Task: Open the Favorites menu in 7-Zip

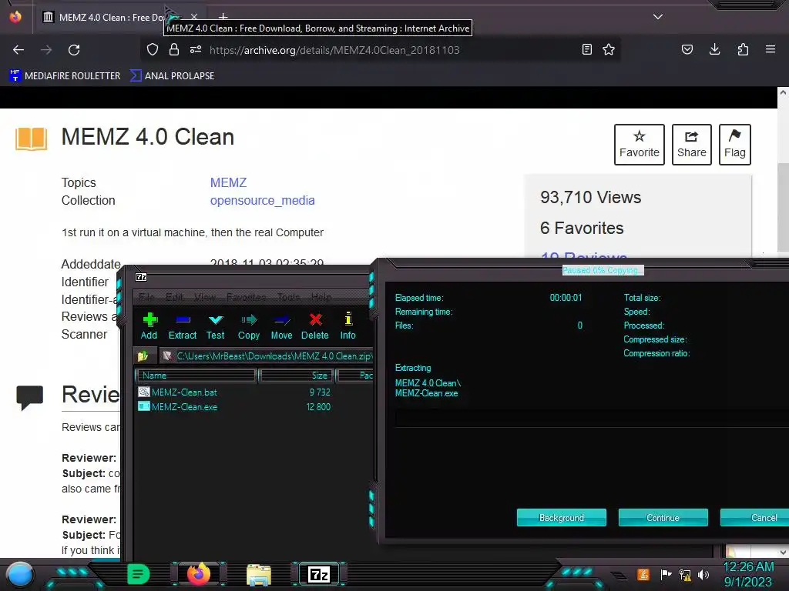Action: (x=246, y=297)
